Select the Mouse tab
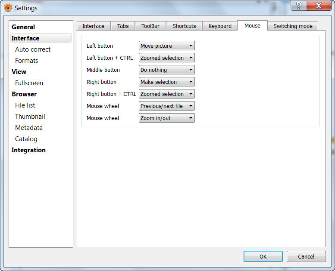The width and height of the screenshot is (335, 271). click(252, 25)
